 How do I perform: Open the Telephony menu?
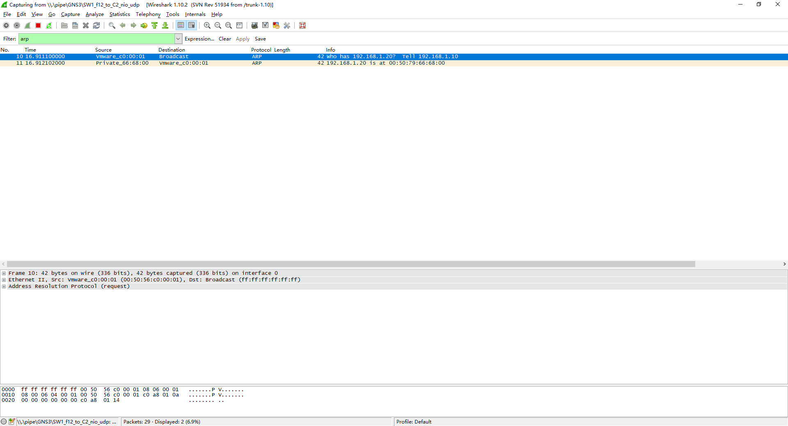tap(148, 14)
